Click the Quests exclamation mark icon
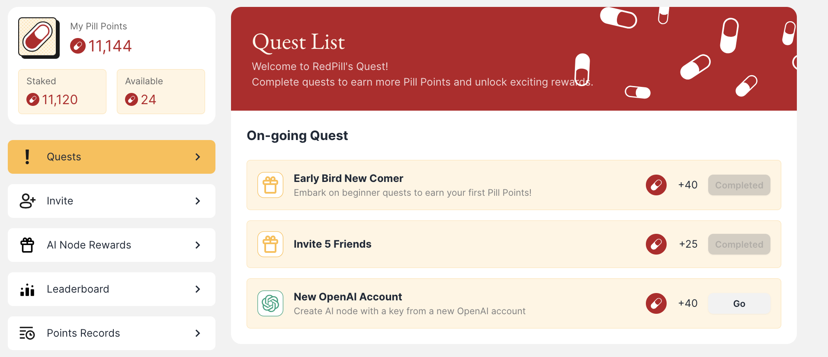Viewport: 828px width, 357px height. [27, 157]
